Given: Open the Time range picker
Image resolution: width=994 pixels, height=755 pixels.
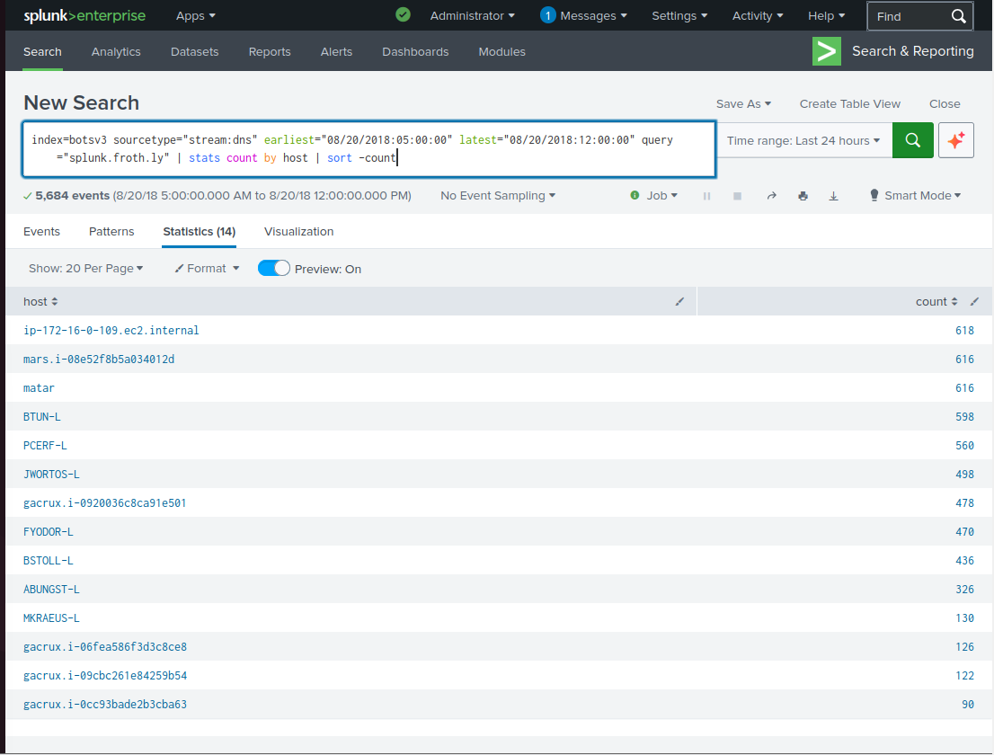Looking at the screenshot, I should point(803,141).
